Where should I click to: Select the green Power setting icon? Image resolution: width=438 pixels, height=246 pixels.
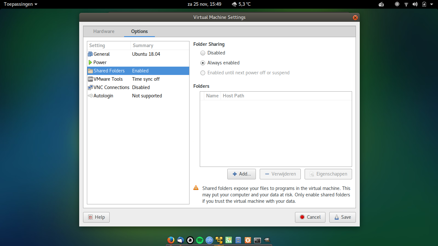pos(90,62)
